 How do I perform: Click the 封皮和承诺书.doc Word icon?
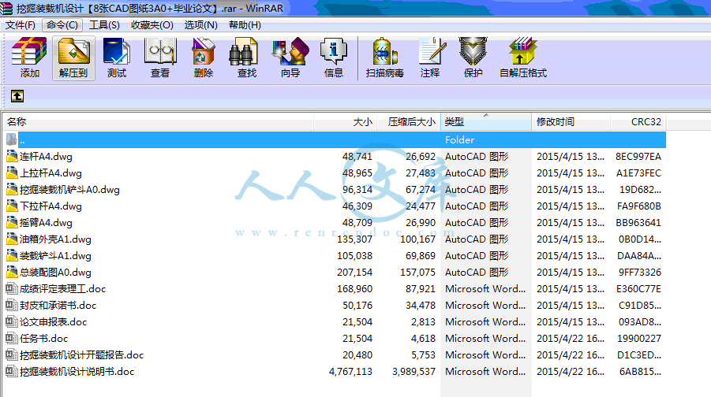(x=12, y=305)
